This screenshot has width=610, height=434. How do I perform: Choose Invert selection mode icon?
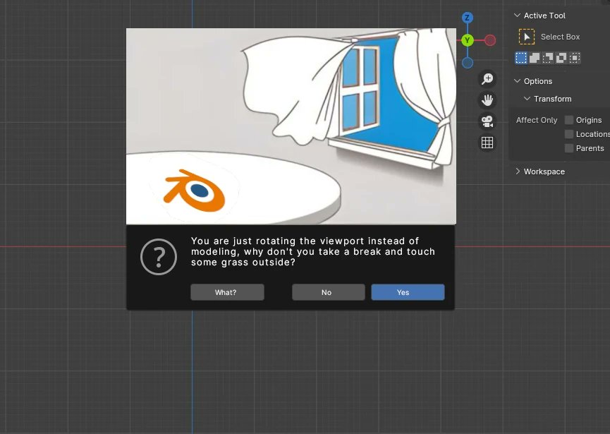point(561,58)
